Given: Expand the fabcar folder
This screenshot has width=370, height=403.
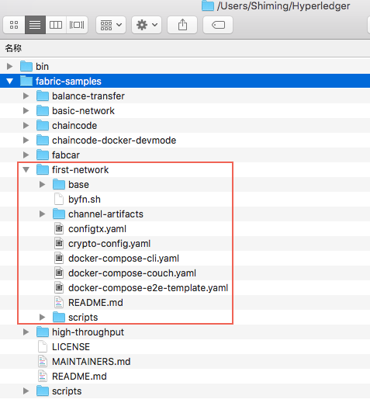Looking at the screenshot, I should [x=26, y=155].
